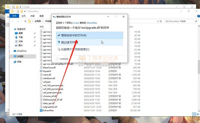Open the 共享 ribbon tab

coord(33,16)
